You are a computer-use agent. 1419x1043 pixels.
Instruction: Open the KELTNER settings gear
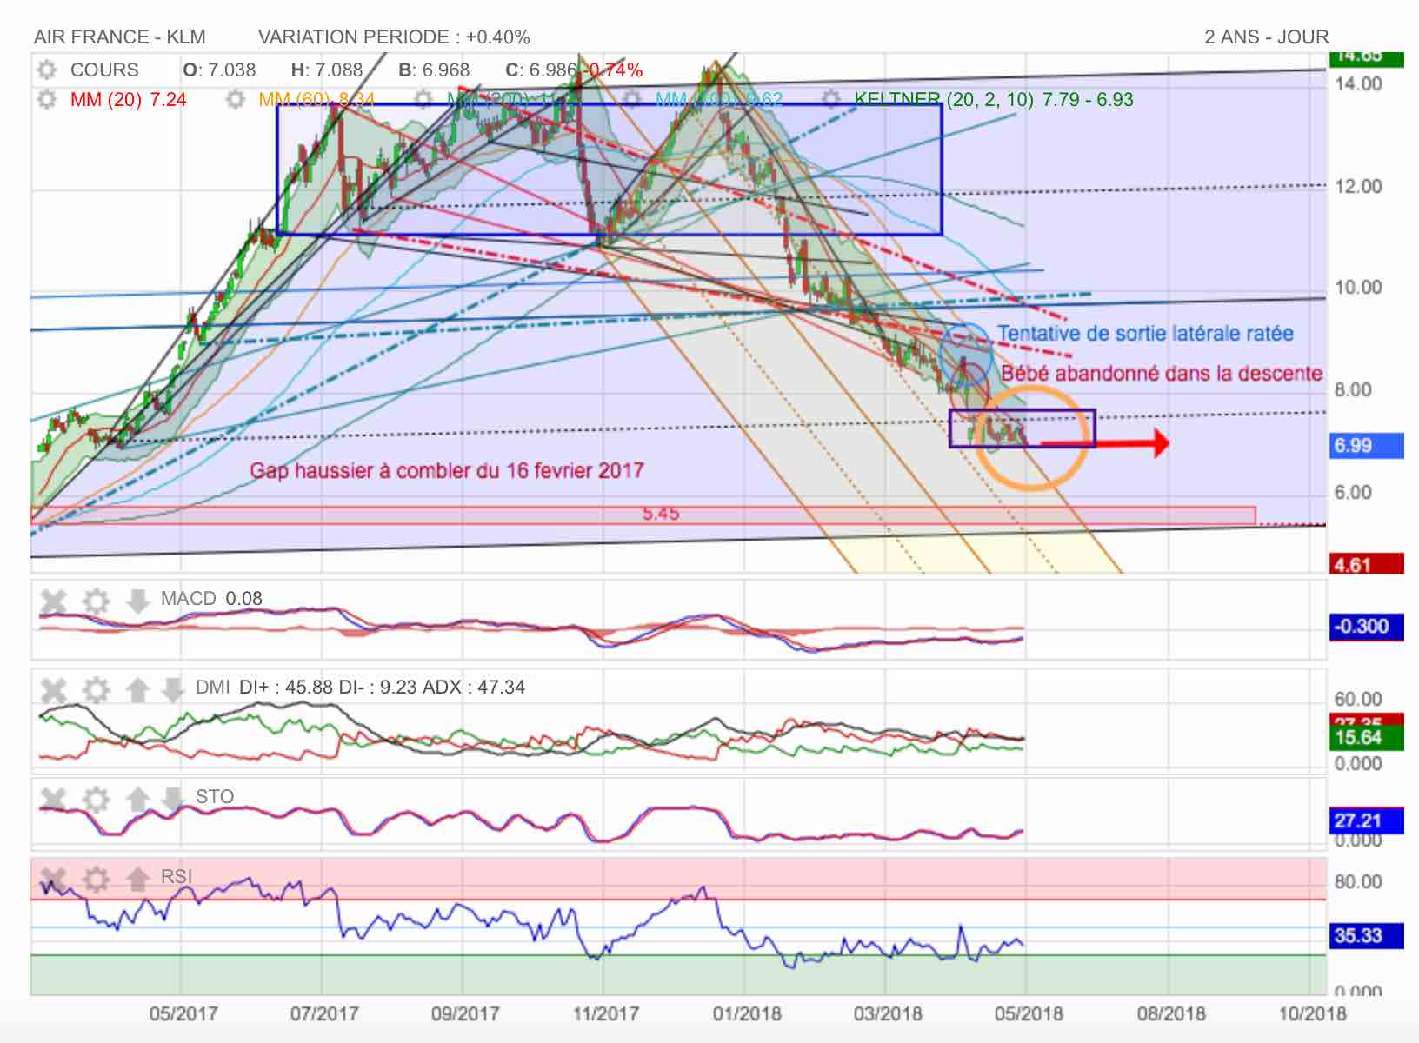(831, 99)
